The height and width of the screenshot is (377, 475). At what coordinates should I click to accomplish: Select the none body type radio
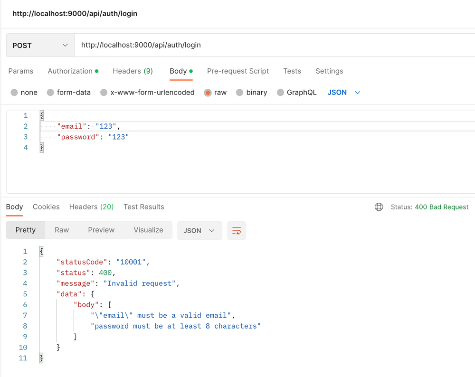click(x=14, y=93)
